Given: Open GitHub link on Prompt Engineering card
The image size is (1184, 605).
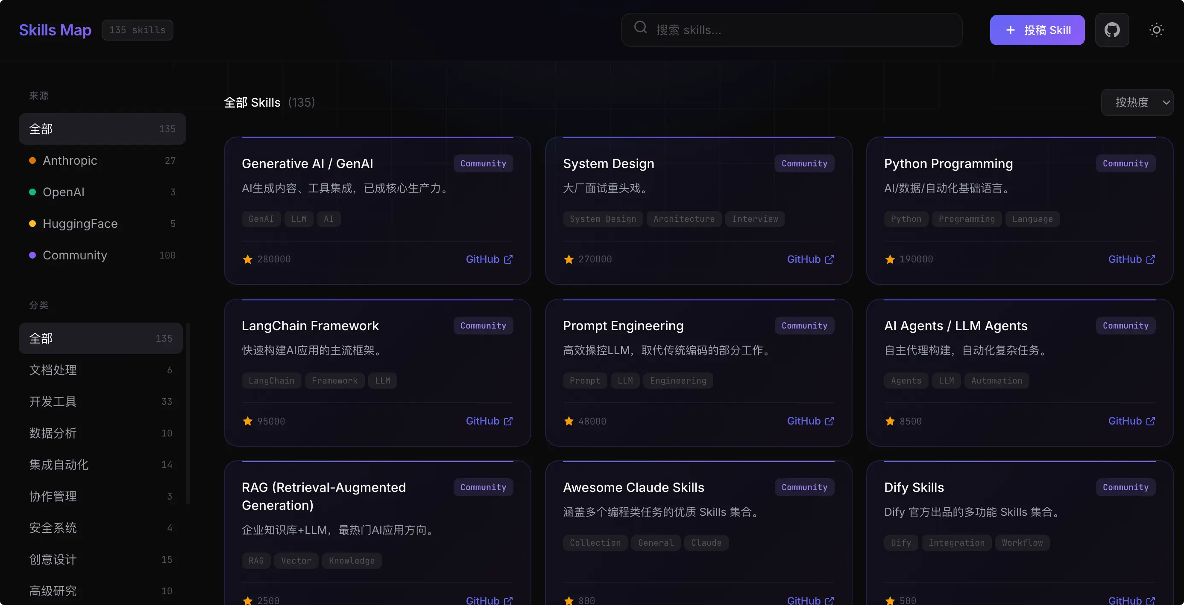Looking at the screenshot, I should [810, 421].
